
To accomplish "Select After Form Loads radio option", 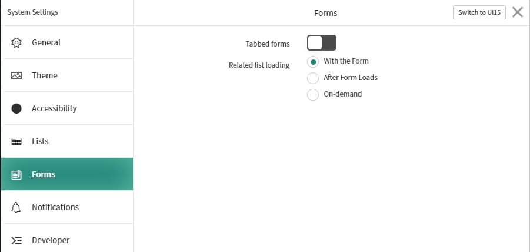I will tap(313, 78).
